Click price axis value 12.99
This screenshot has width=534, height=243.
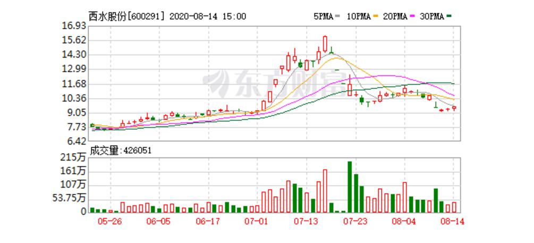pos(74,70)
